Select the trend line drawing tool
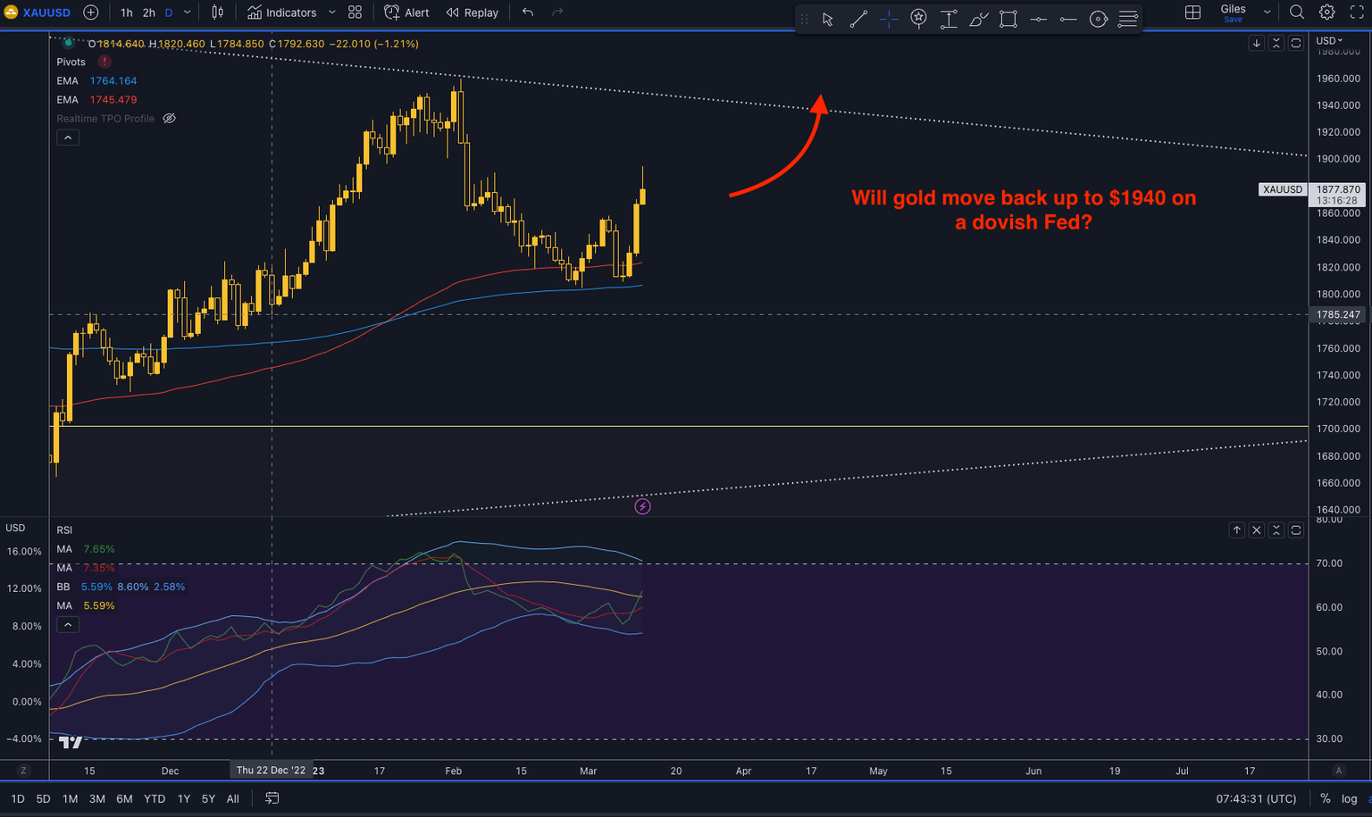This screenshot has width=1372, height=817. click(858, 19)
